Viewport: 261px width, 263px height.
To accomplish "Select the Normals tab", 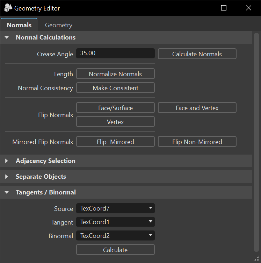I will [x=19, y=25].
